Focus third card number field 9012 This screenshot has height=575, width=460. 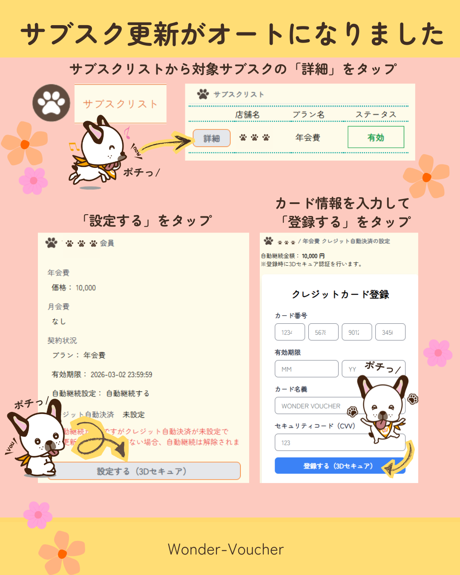[357, 332]
